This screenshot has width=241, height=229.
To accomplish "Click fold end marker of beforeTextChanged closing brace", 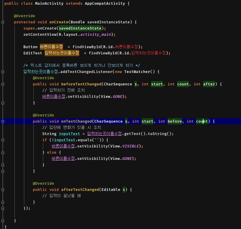I will click(3, 103).
